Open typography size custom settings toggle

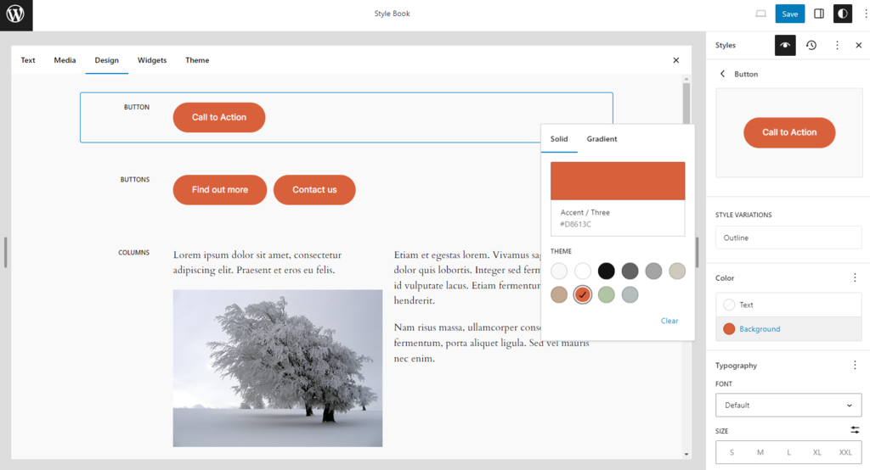(855, 430)
